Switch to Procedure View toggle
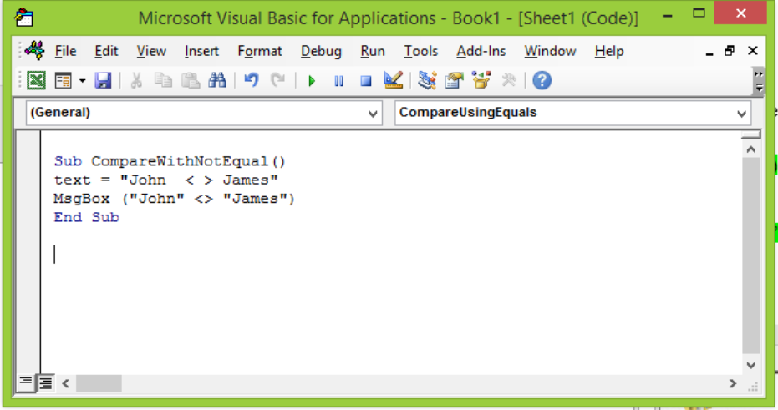778x410 pixels. click(x=26, y=382)
